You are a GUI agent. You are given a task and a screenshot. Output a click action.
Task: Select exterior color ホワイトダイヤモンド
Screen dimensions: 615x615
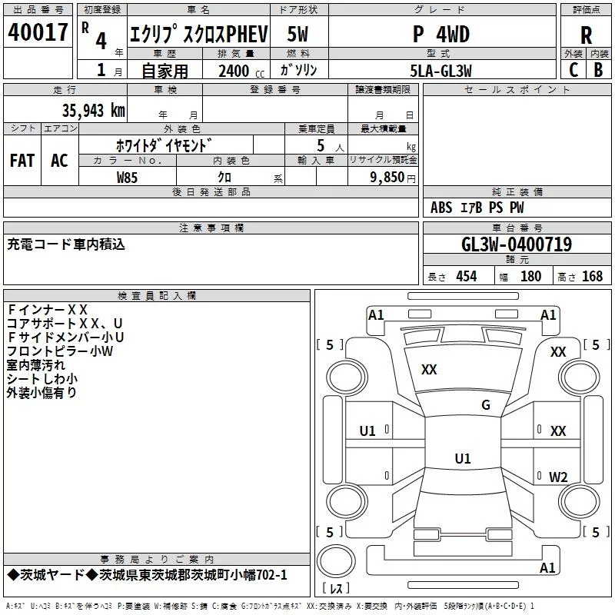click(x=164, y=145)
